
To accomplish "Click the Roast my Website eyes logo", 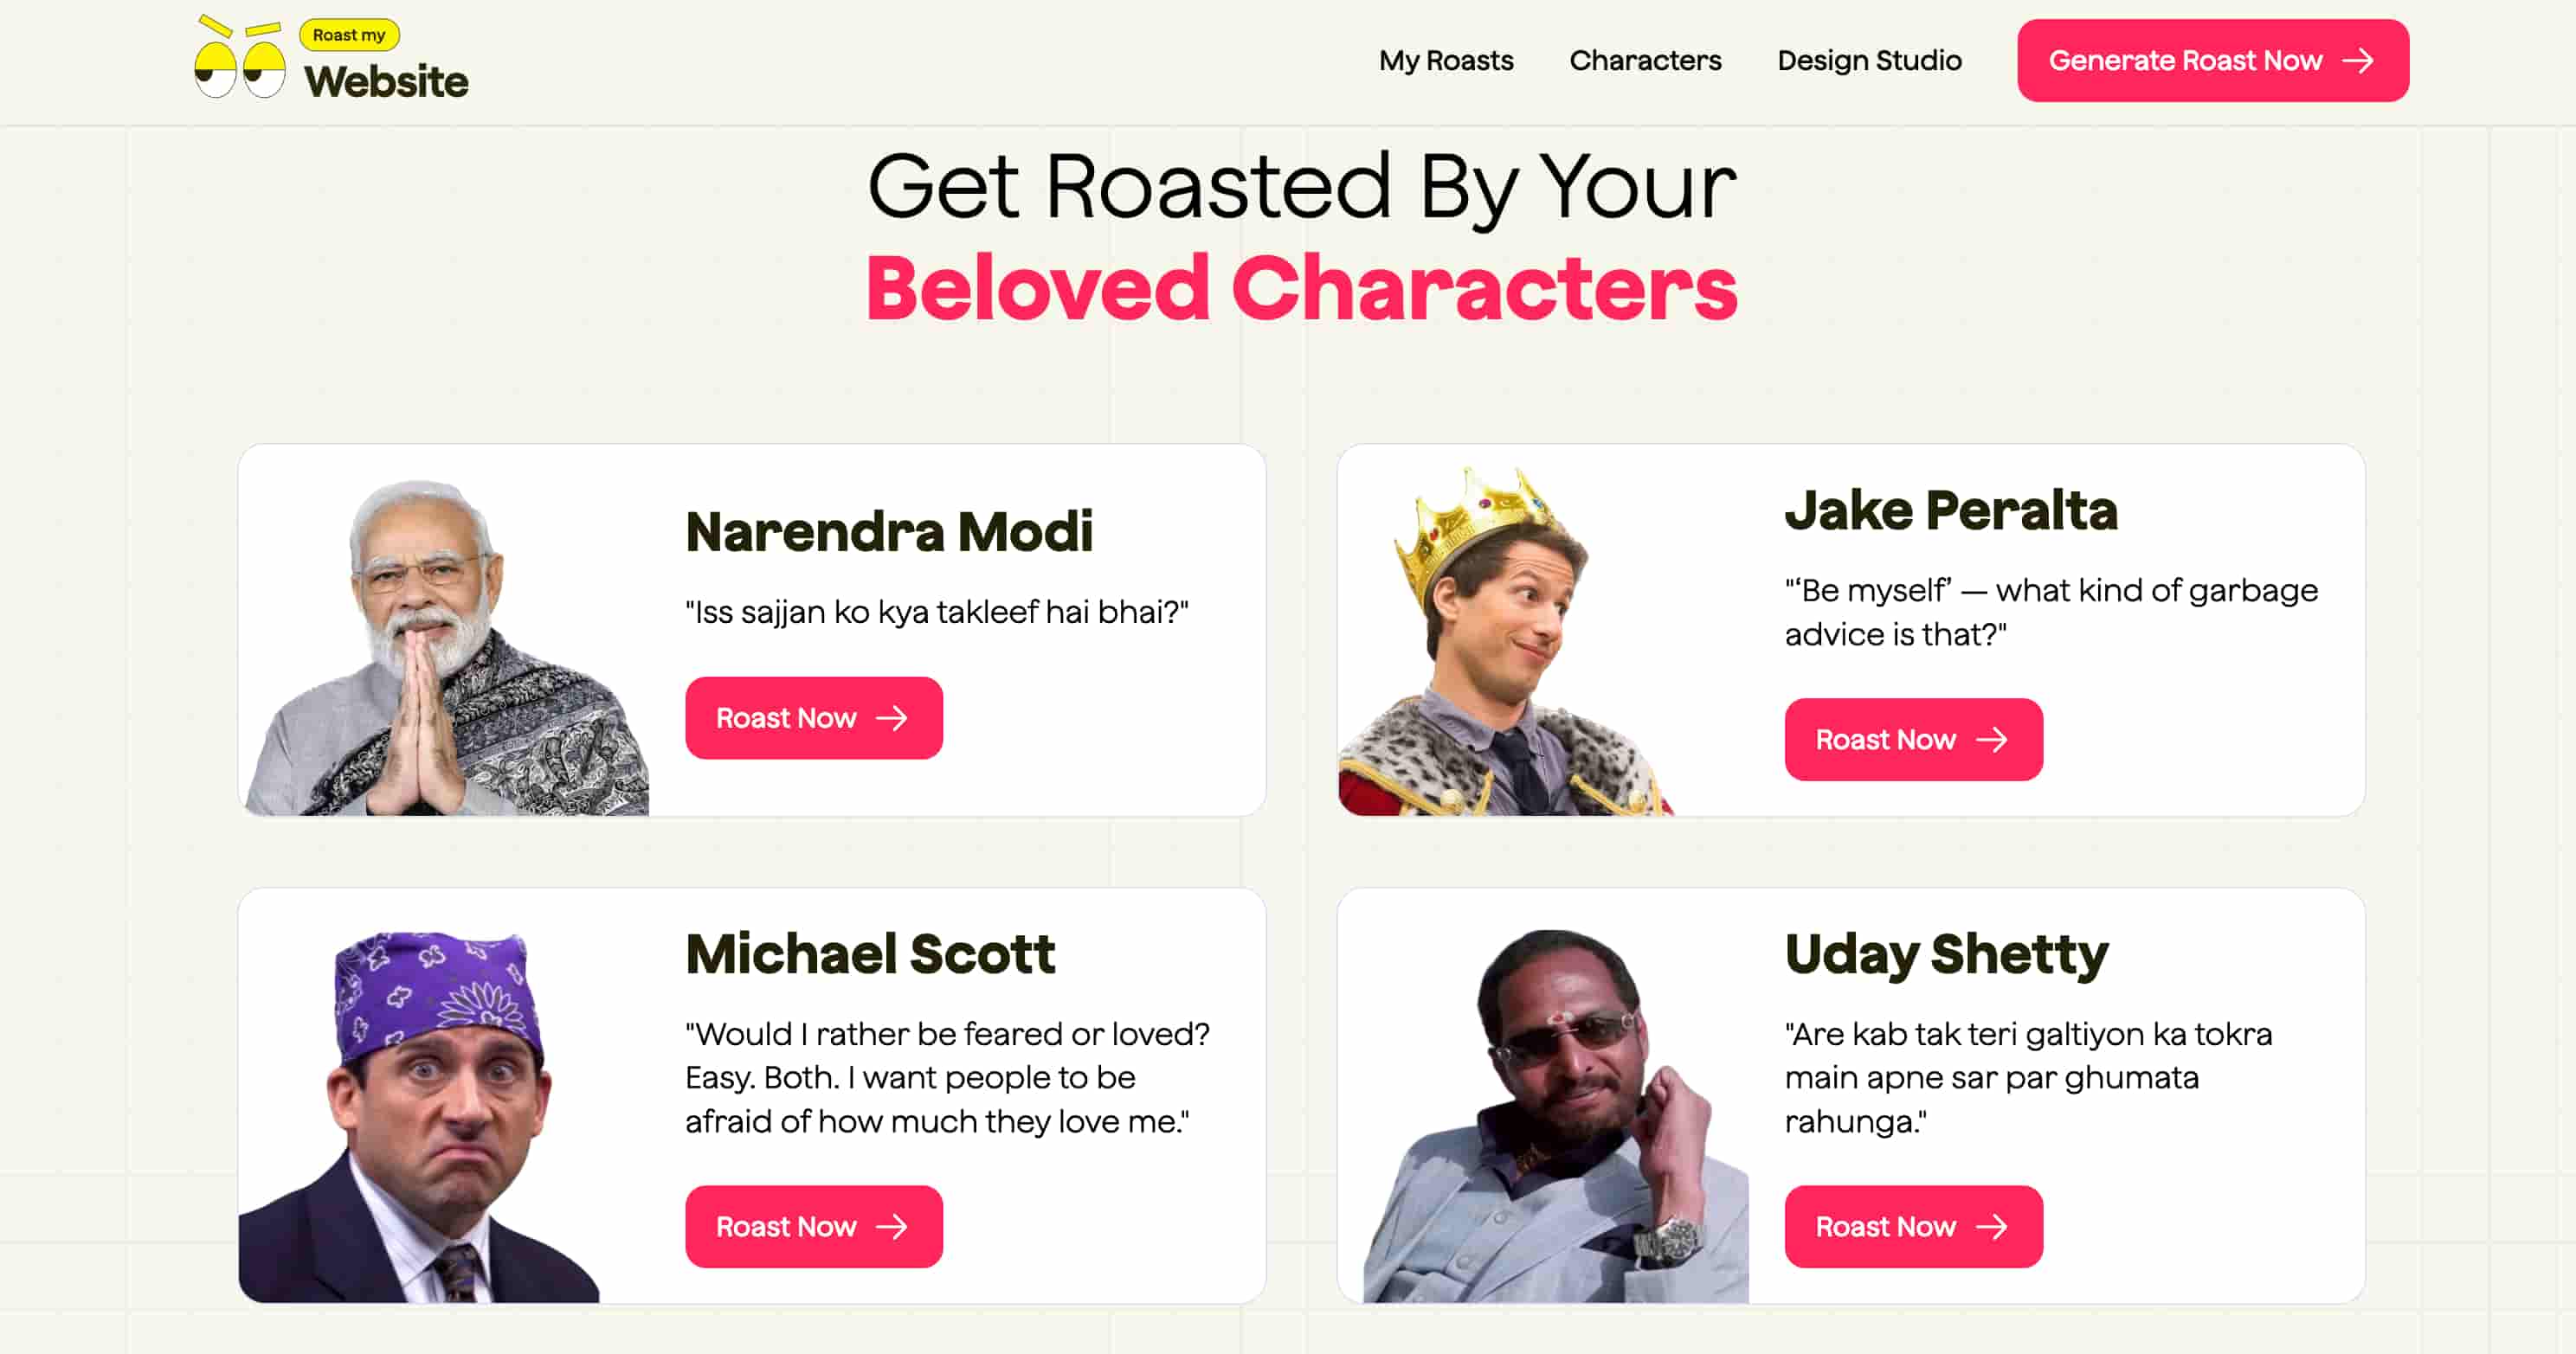I will click(240, 58).
